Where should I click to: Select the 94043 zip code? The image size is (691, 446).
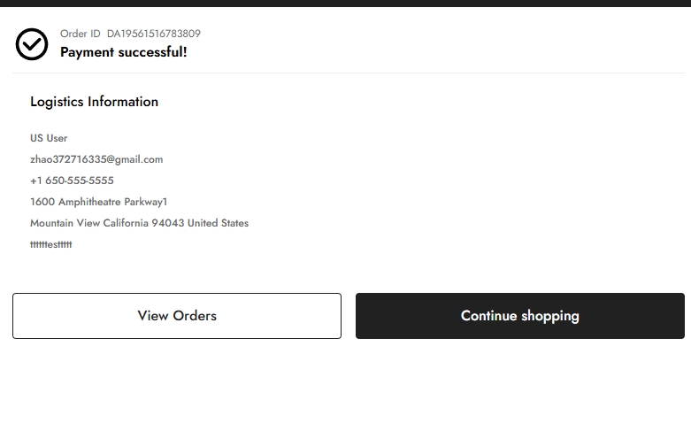[x=167, y=223]
